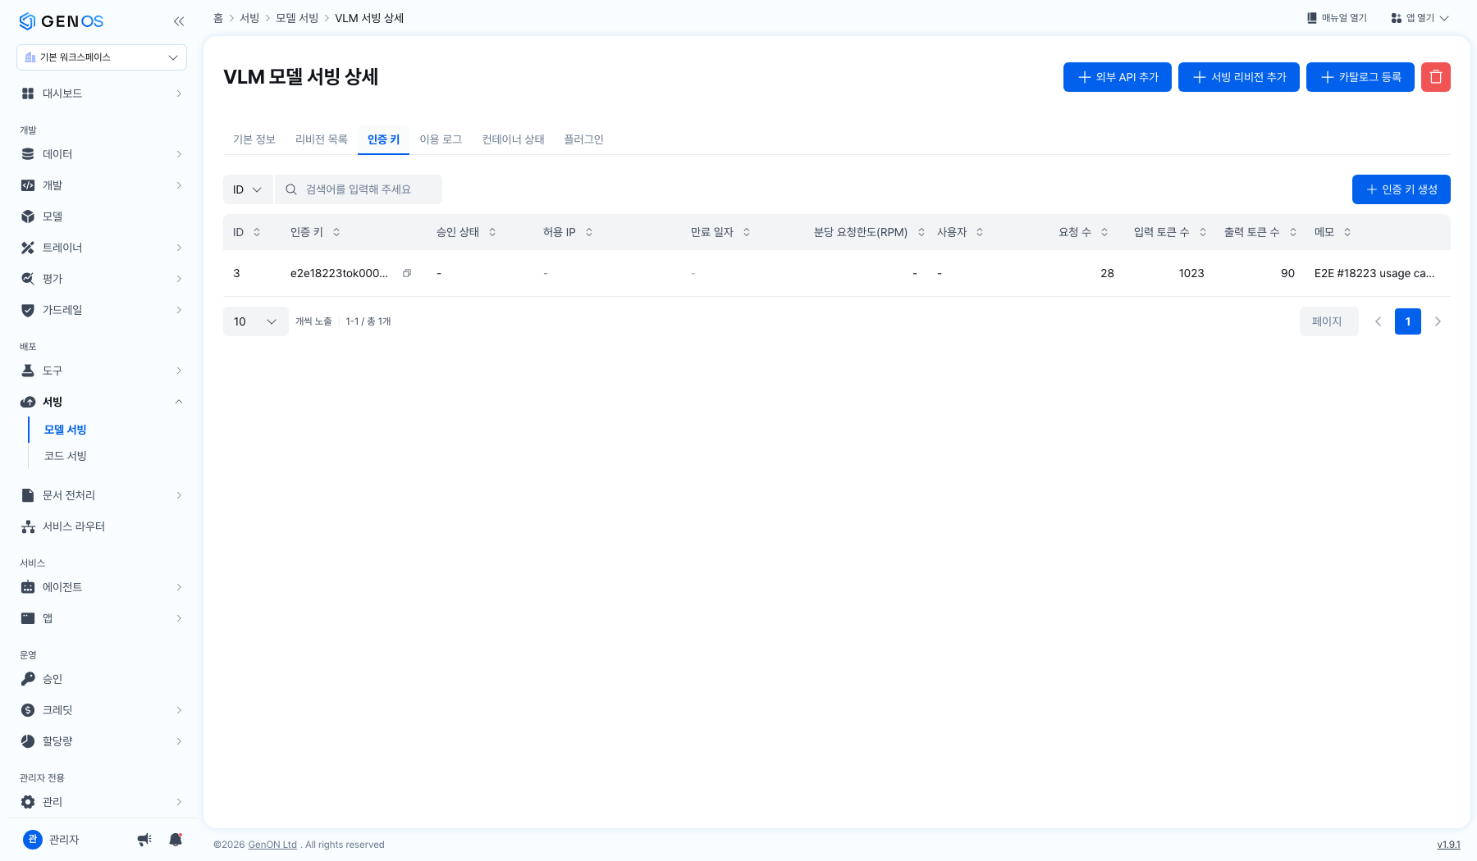Click the 모델 서빙 breadcrumb
1477x861 pixels.
[297, 18]
